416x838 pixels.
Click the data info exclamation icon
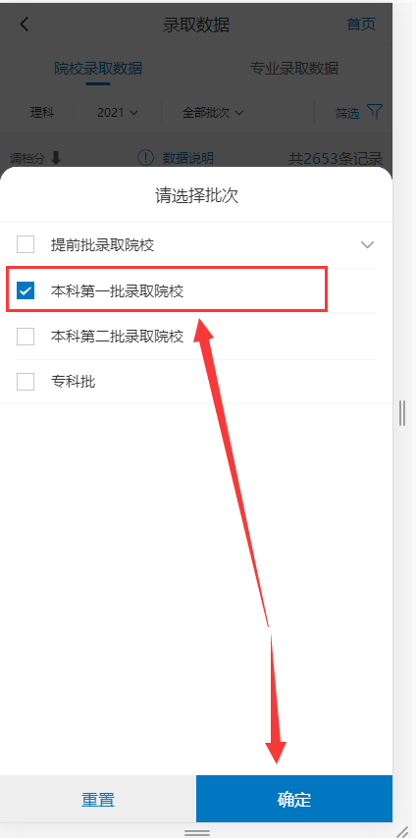pyautogui.click(x=145, y=158)
